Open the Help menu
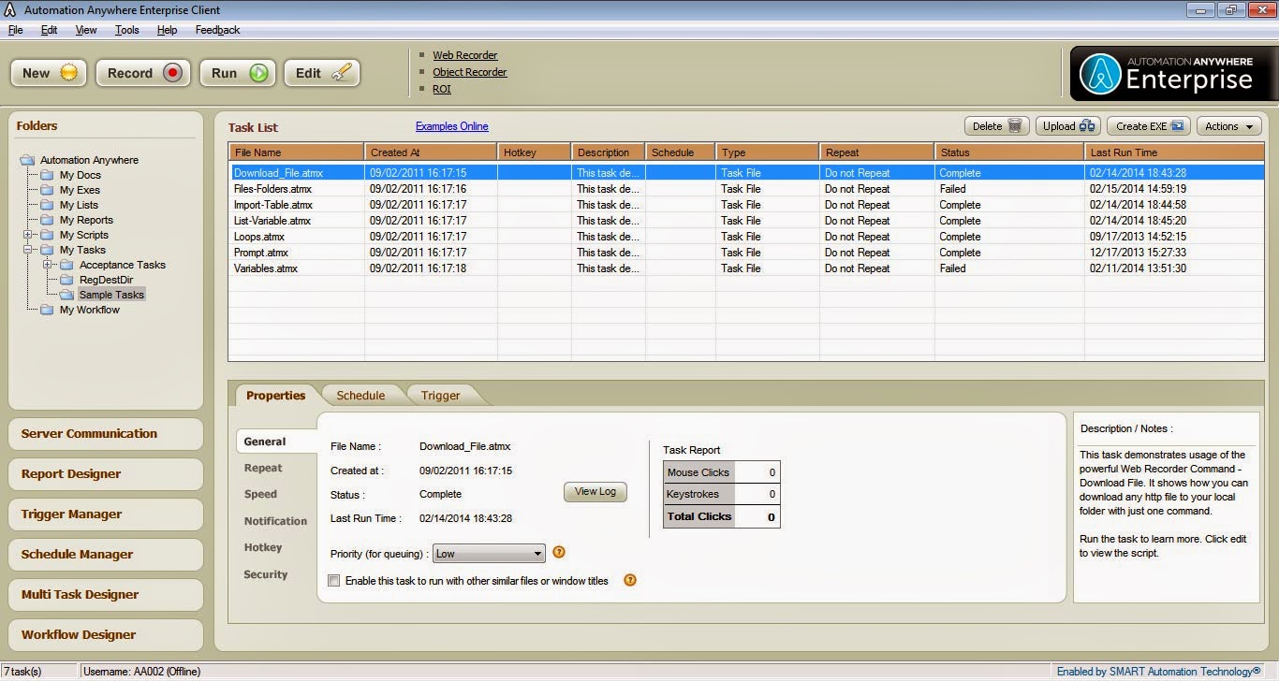 167,30
